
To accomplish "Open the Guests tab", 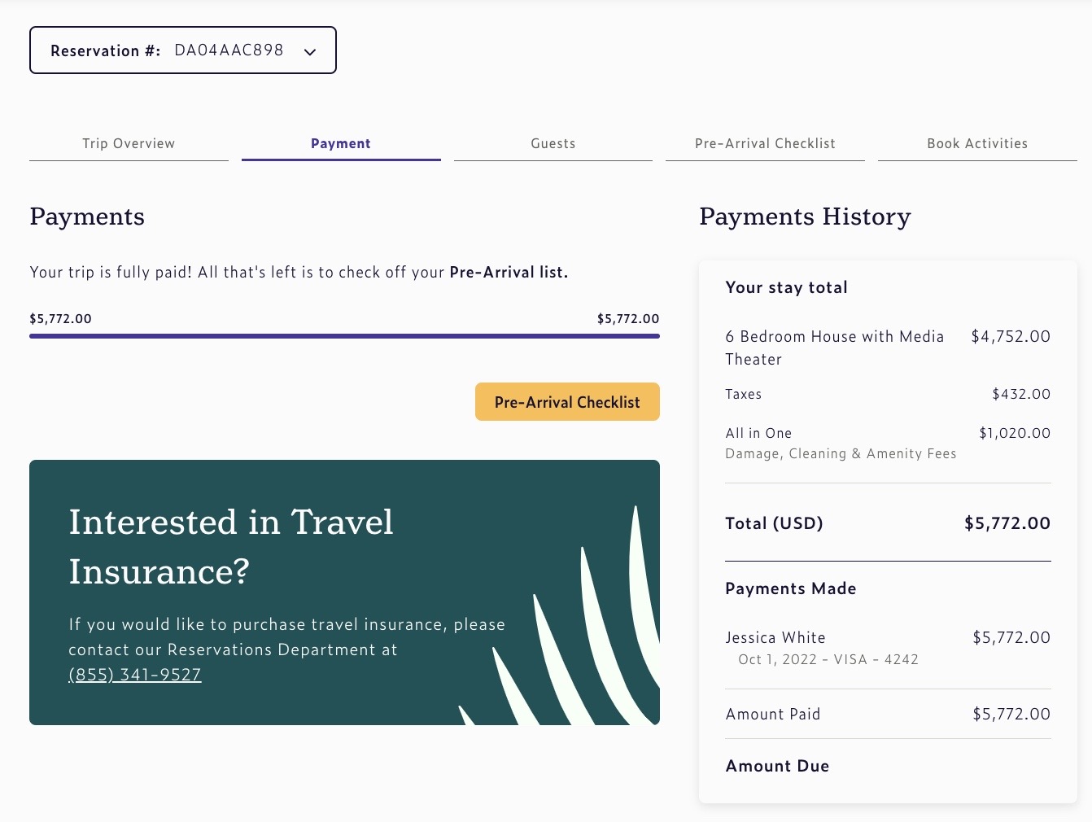I will pyautogui.click(x=553, y=144).
